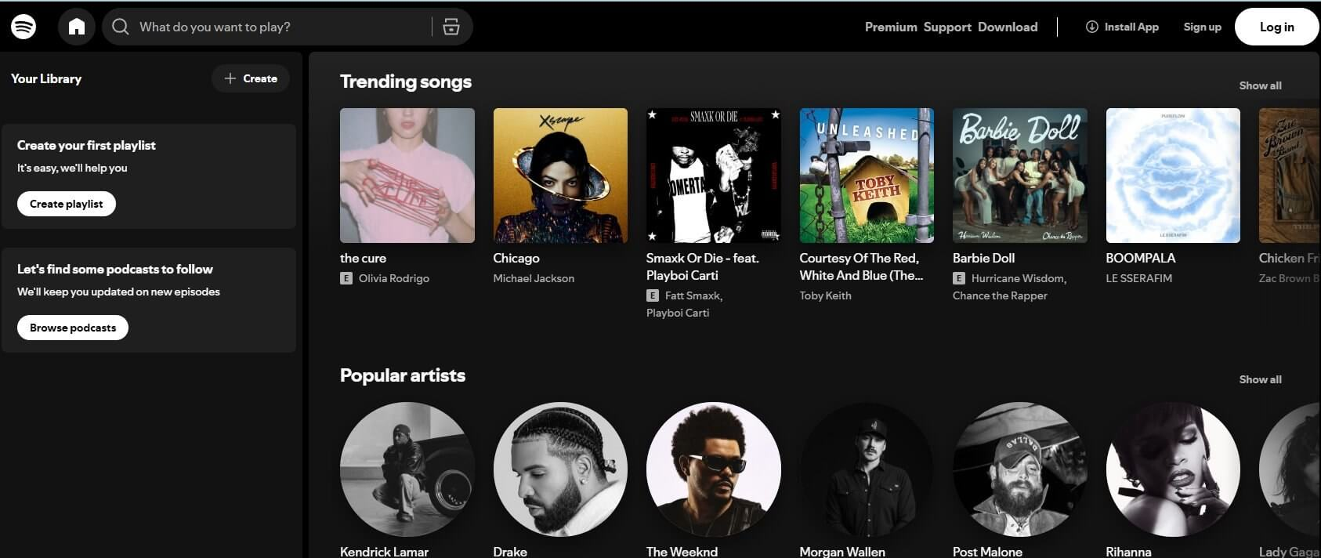Click the Install App download icon
Viewport: 1321px width, 558px height.
click(x=1091, y=27)
